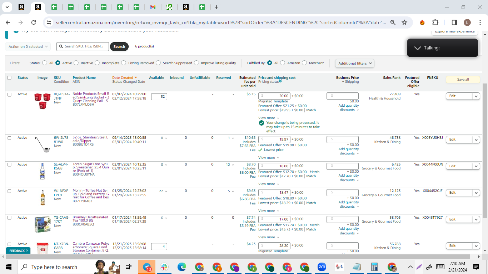Collapse the Talking overlay chevron
The image size is (488, 274).
(x=417, y=48)
